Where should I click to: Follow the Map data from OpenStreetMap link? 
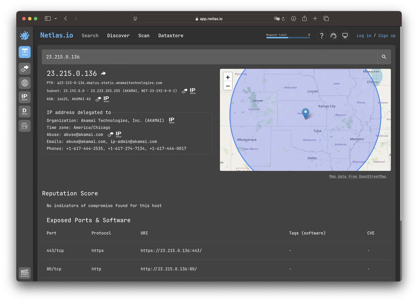pos(357,176)
